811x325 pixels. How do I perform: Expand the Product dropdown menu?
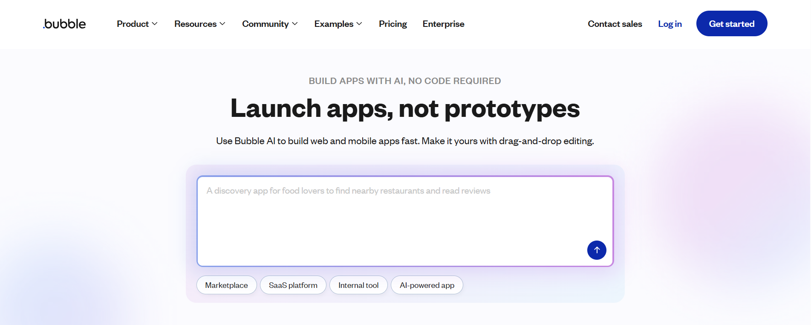click(x=133, y=24)
